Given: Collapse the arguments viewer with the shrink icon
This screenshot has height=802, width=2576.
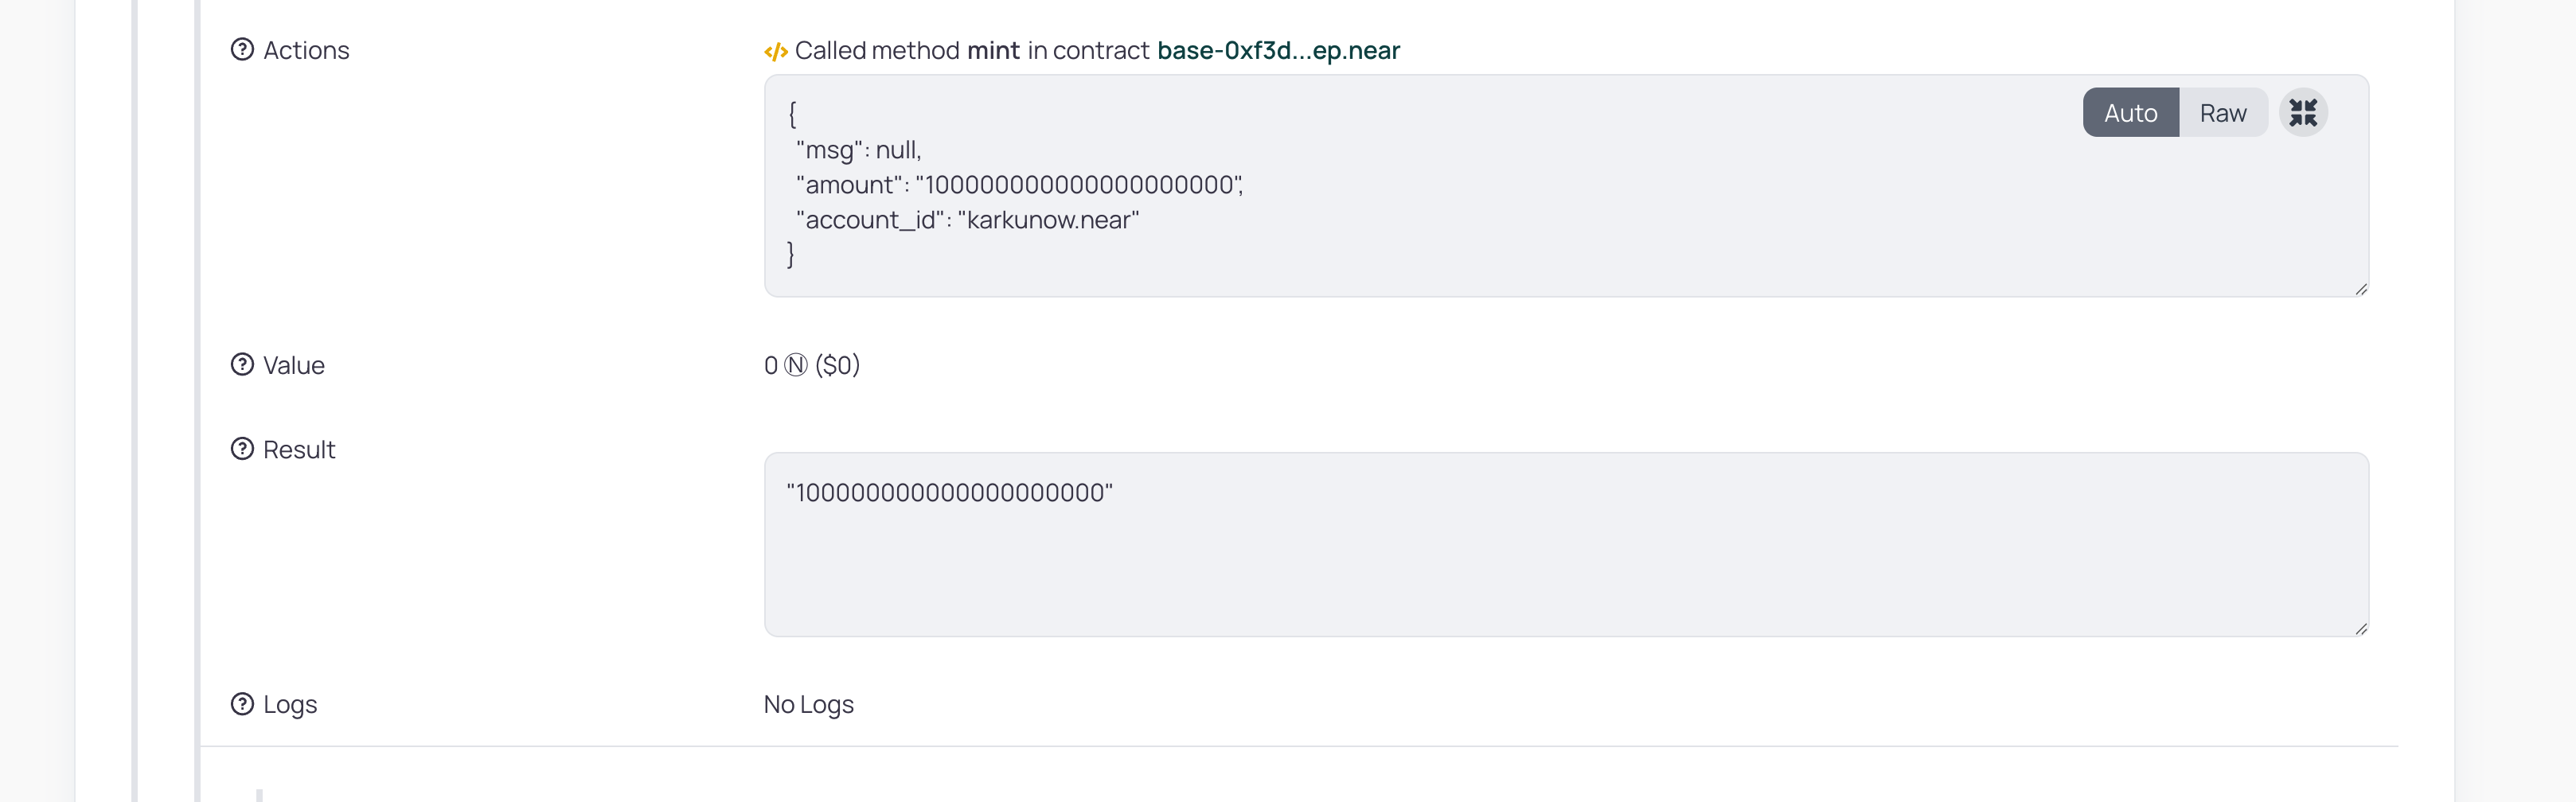Looking at the screenshot, I should pos(2302,113).
